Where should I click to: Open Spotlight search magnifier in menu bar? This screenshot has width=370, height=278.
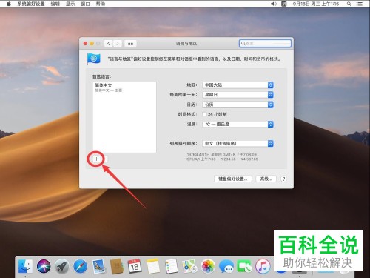[x=349, y=4]
